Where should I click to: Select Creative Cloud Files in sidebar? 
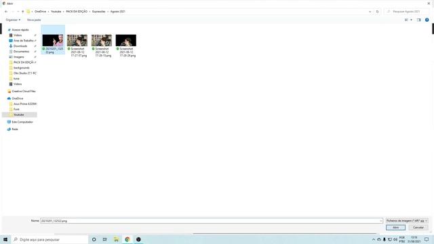(24, 91)
